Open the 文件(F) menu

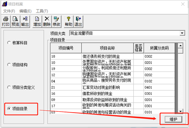(9, 11)
